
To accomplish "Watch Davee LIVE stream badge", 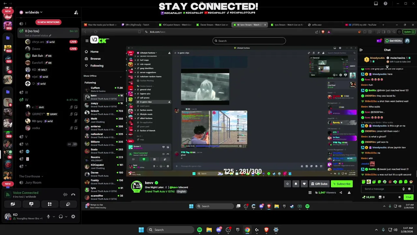I will pyautogui.click(x=73, y=49).
